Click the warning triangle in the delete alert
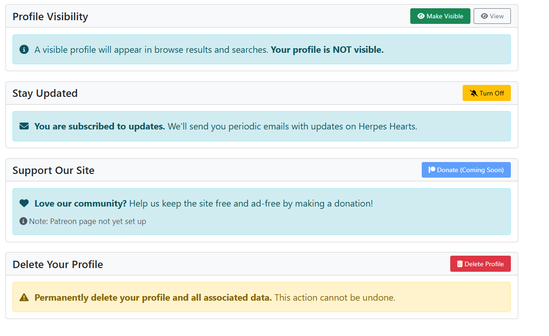The width and height of the screenshot is (549, 336). coord(24,297)
